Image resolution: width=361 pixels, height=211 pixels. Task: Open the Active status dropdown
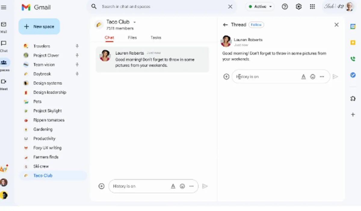260,6
